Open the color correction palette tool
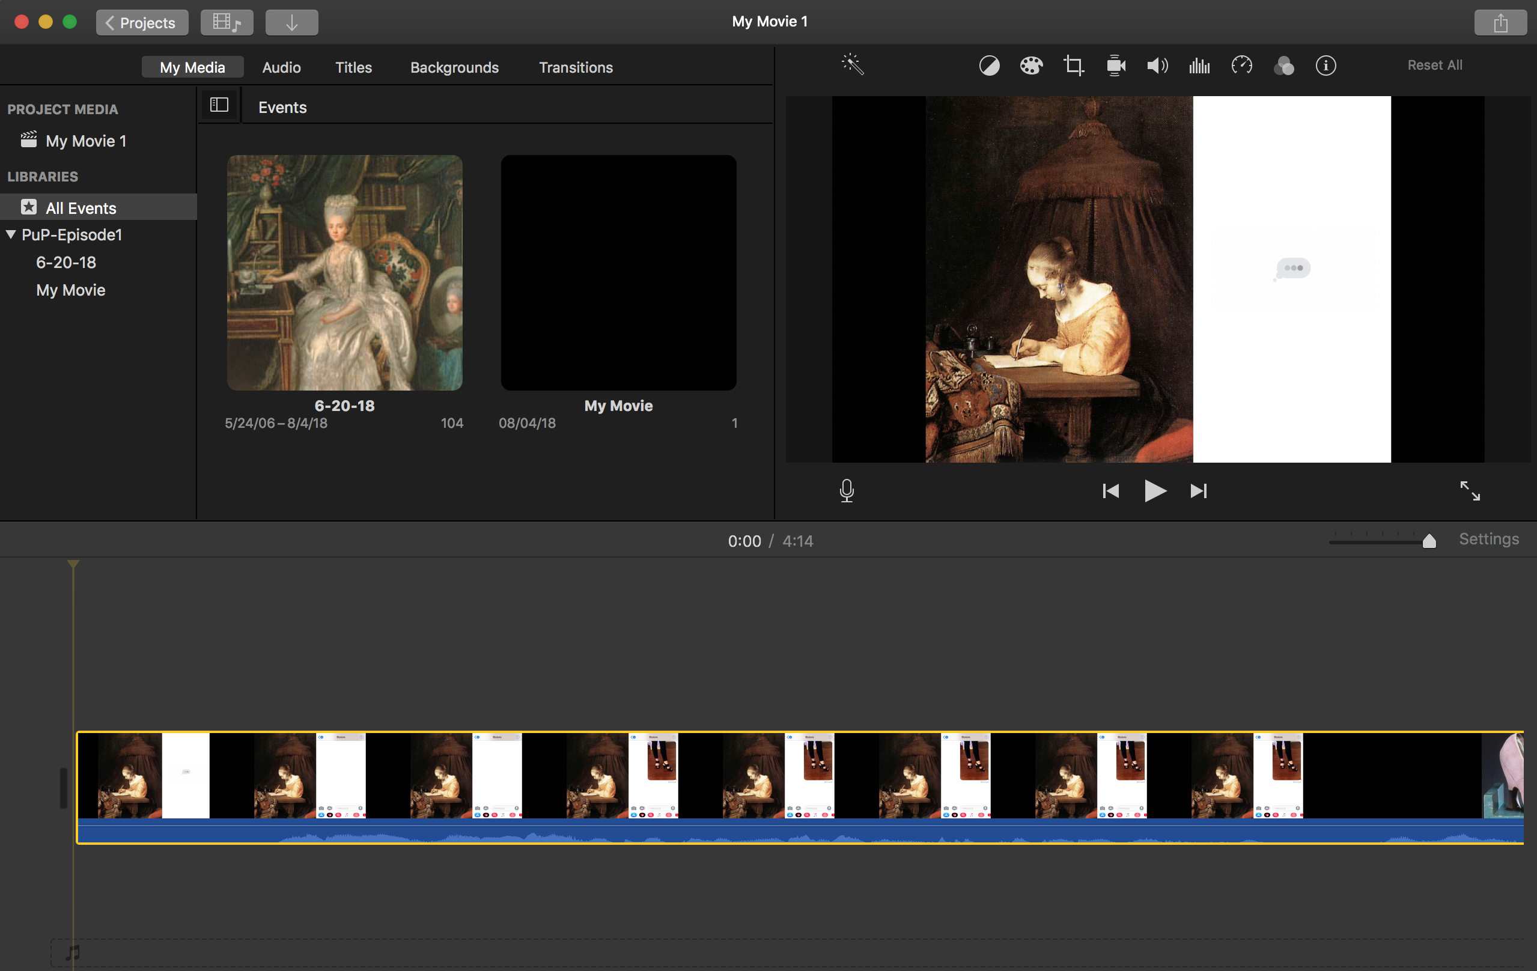The image size is (1537, 971). click(1031, 65)
